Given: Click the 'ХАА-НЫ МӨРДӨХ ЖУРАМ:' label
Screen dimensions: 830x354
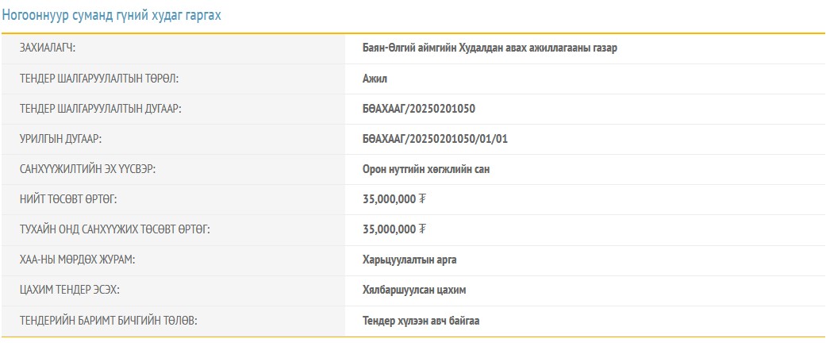Looking at the screenshot, I should coord(75,260).
